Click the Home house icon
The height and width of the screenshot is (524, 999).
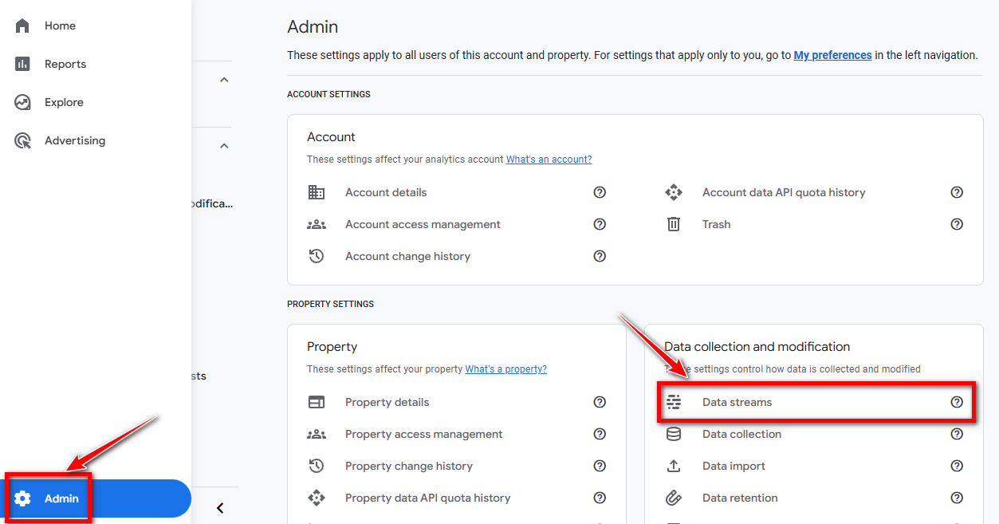(22, 26)
